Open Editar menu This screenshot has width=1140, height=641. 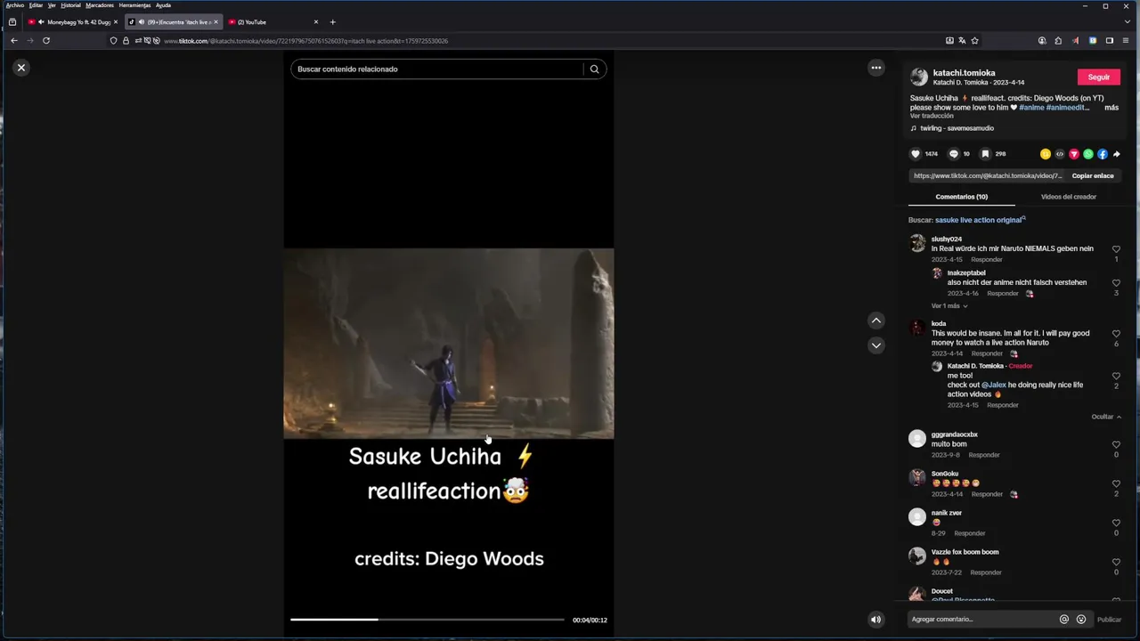click(36, 5)
